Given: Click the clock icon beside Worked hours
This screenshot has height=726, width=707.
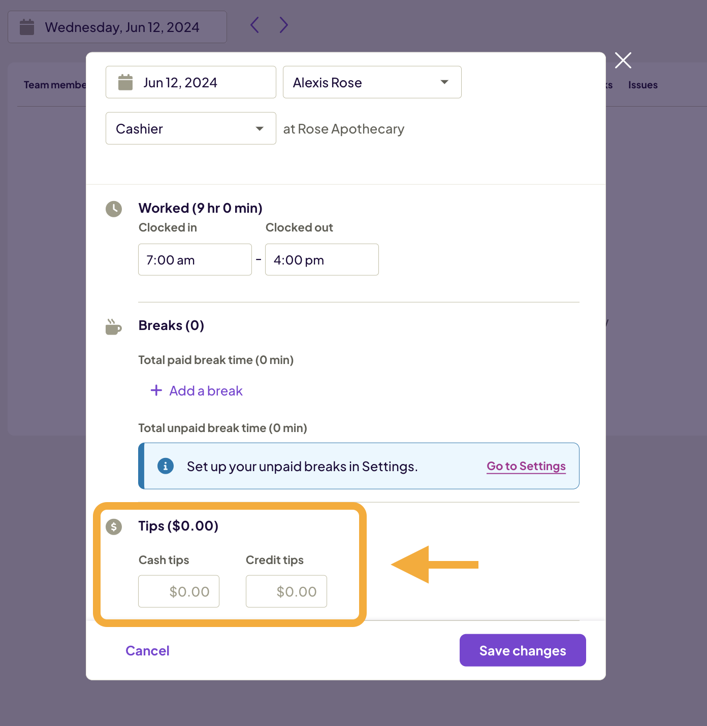Looking at the screenshot, I should (114, 209).
